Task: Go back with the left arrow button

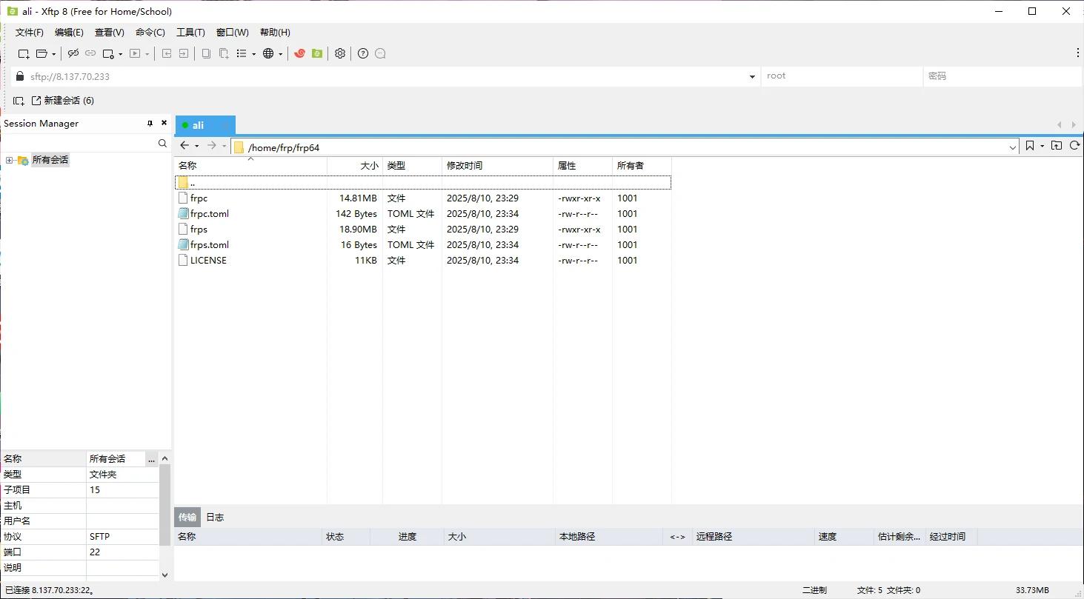Action: tap(184, 146)
